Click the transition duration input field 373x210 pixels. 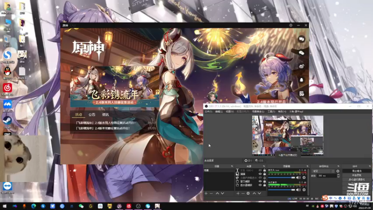[327, 176]
